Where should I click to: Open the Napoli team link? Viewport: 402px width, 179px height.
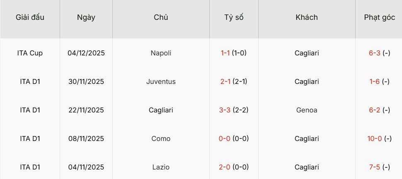click(161, 53)
